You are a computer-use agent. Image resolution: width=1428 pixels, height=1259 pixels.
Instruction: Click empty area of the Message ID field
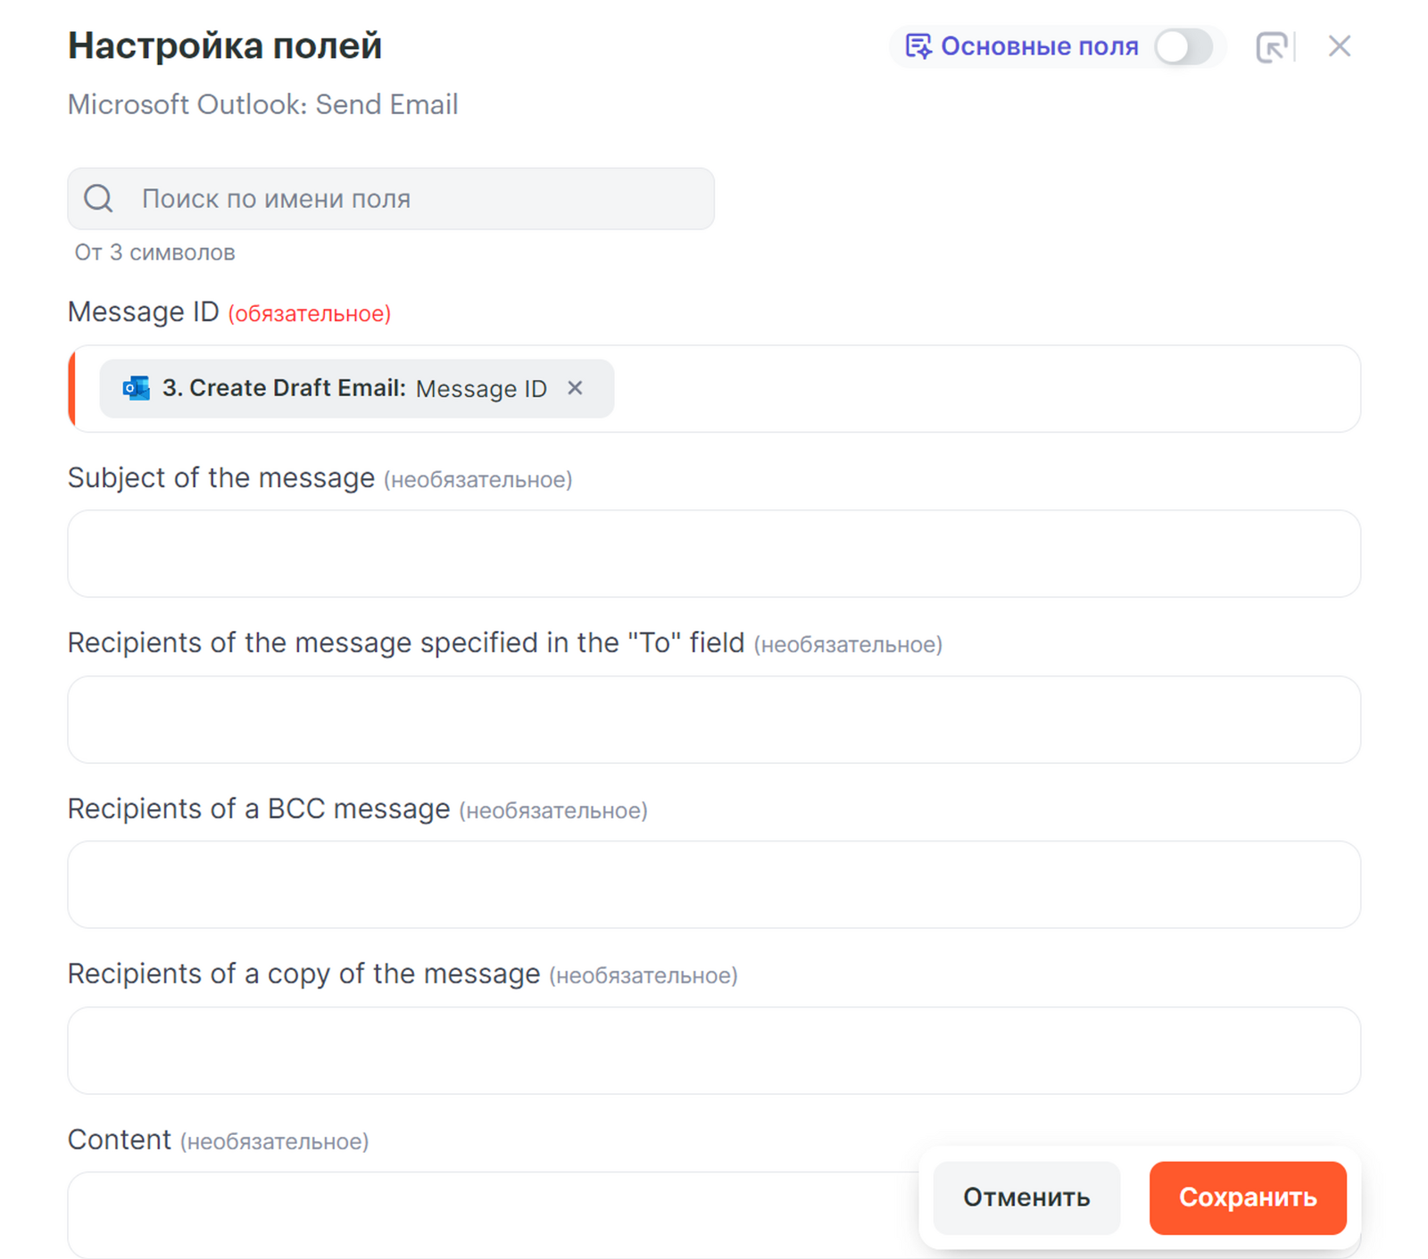(x=982, y=389)
